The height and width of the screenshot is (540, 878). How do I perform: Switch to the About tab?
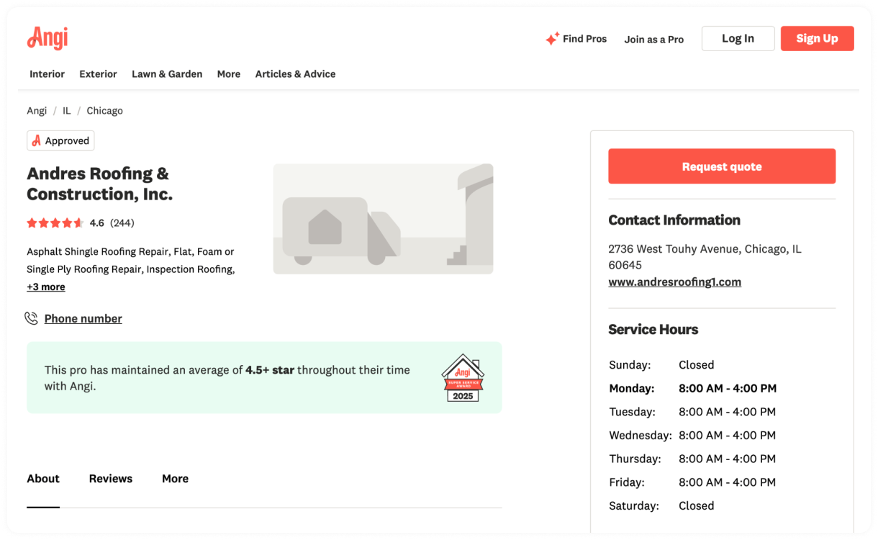click(43, 478)
